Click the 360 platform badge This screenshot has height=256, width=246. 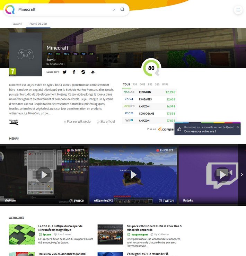coord(91,54)
